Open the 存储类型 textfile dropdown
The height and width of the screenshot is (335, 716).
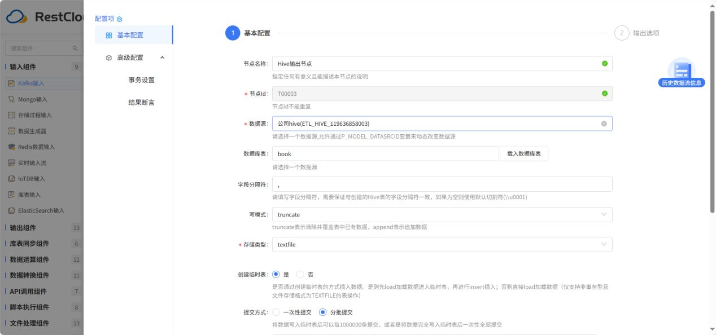pyautogui.click(x=442, y=245)
